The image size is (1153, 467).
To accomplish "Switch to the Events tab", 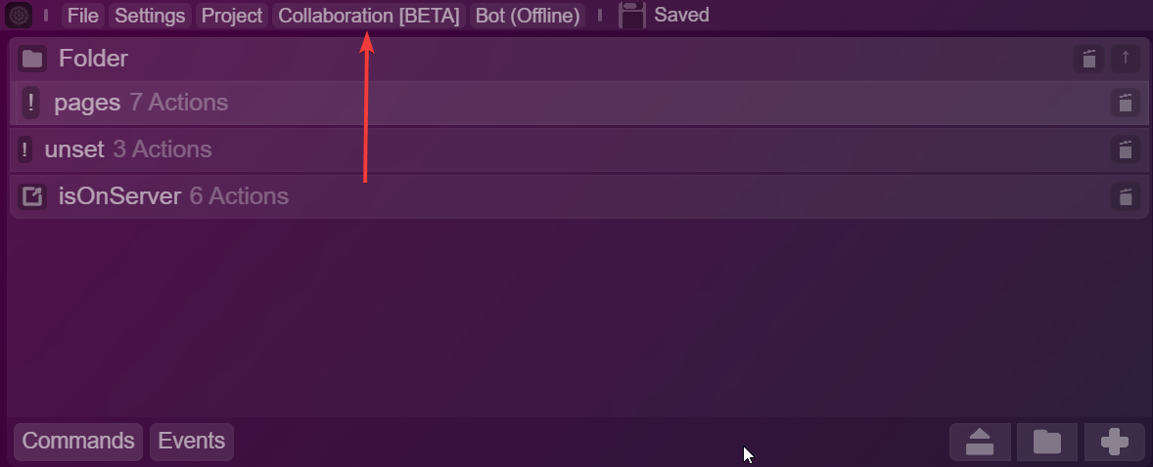I will (192, 442).
